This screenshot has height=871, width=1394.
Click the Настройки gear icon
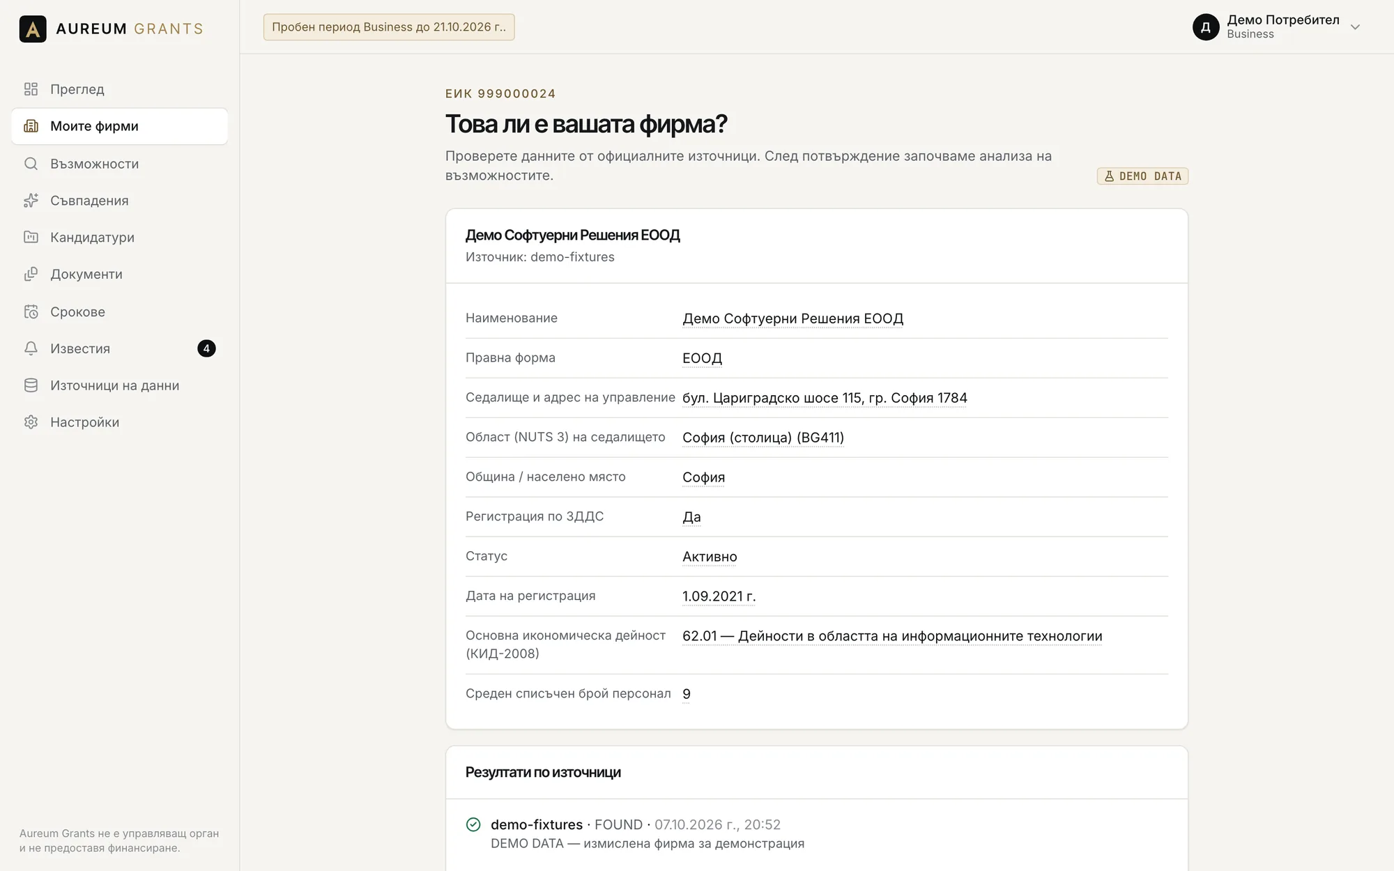(x=31, y=422)
